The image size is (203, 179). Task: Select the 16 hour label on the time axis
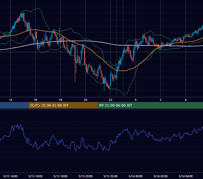point(35,100)
